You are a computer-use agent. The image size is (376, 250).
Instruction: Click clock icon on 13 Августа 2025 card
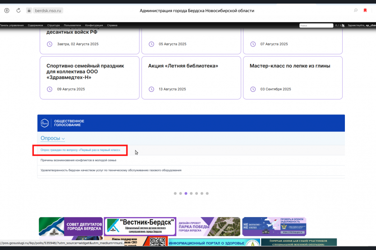click(151, 89)
